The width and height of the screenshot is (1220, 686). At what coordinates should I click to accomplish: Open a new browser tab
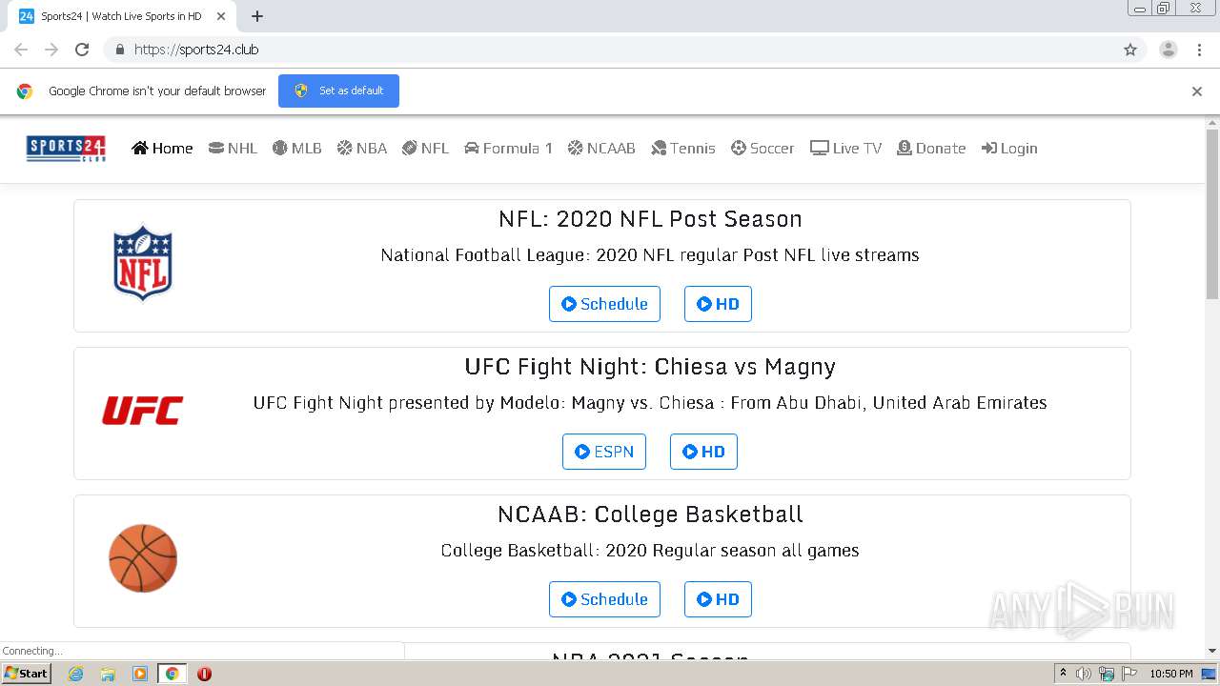pos(257,16)
